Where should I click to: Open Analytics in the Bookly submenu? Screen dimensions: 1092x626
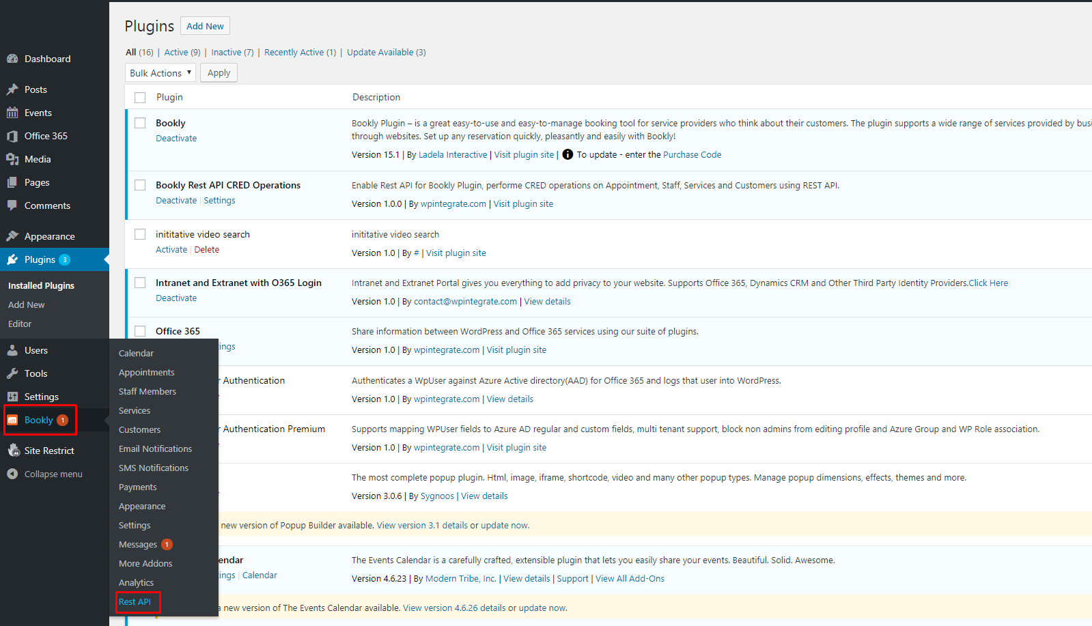(136, 582)
